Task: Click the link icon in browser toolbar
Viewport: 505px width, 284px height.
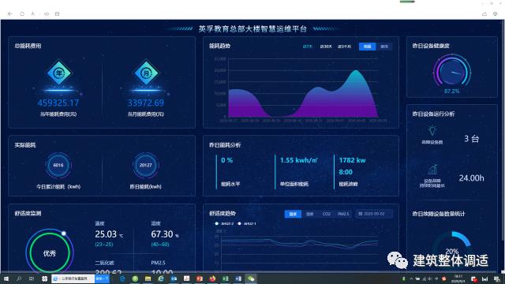Action: click(x=47, y=14)
